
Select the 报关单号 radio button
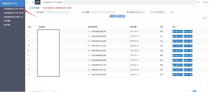point(36,12)
